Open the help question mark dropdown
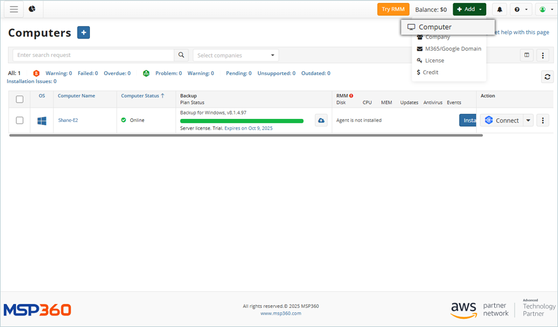This screenshot has height=327, width=558. (x=520, y=10)
